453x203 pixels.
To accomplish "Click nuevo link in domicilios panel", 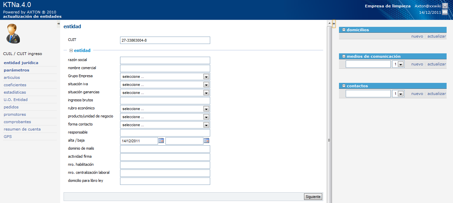I will tap(417, 36).
